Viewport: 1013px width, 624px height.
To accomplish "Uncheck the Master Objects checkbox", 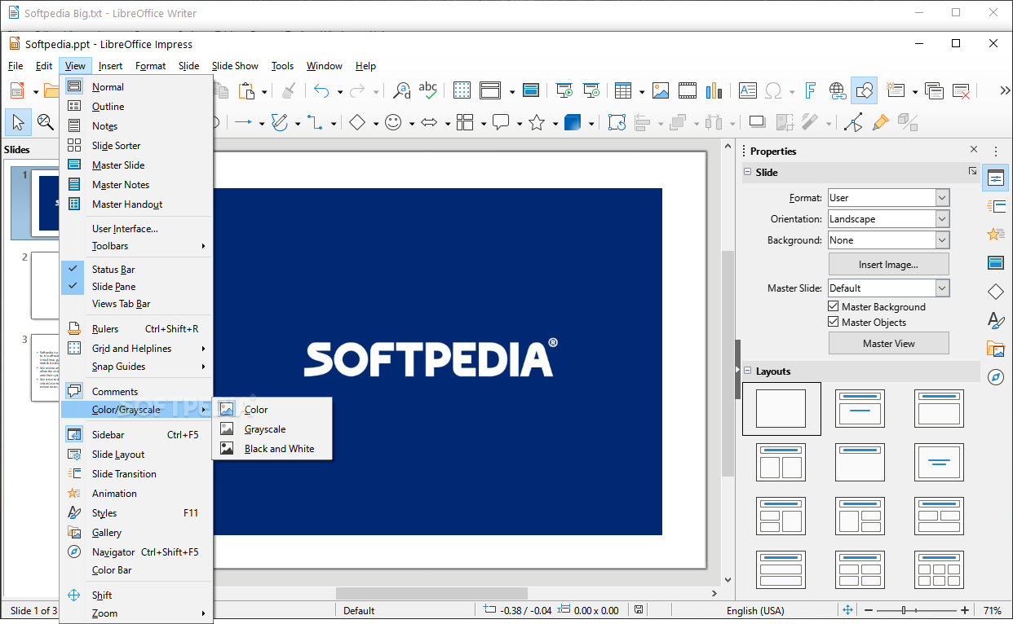I will 834,322.
